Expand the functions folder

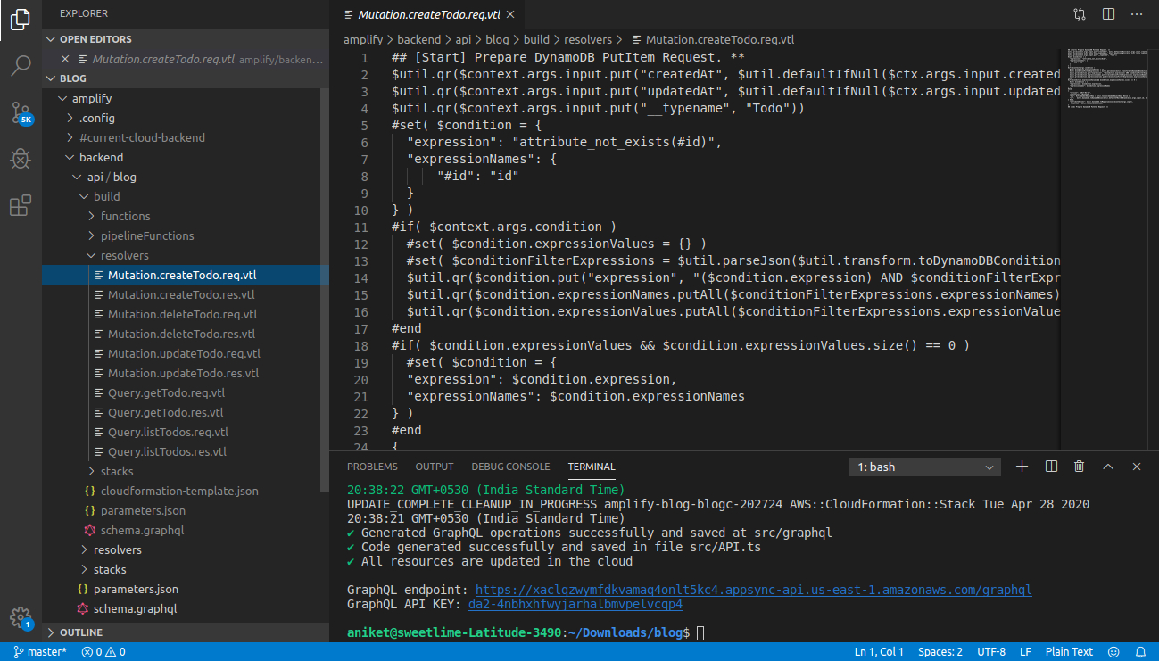coord(125,216)
